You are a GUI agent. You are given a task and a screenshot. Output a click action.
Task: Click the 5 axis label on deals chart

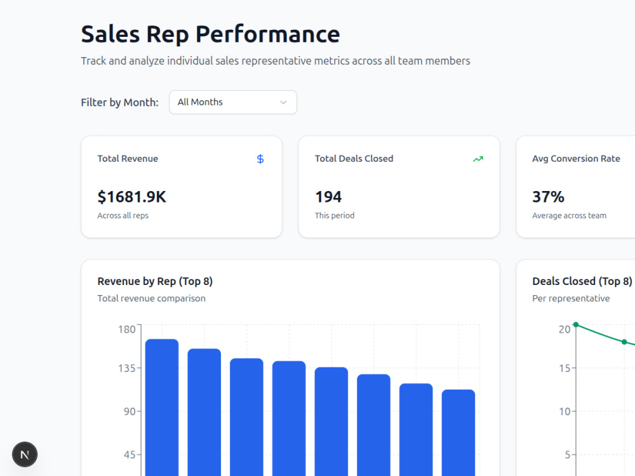[x=567, y=455]
